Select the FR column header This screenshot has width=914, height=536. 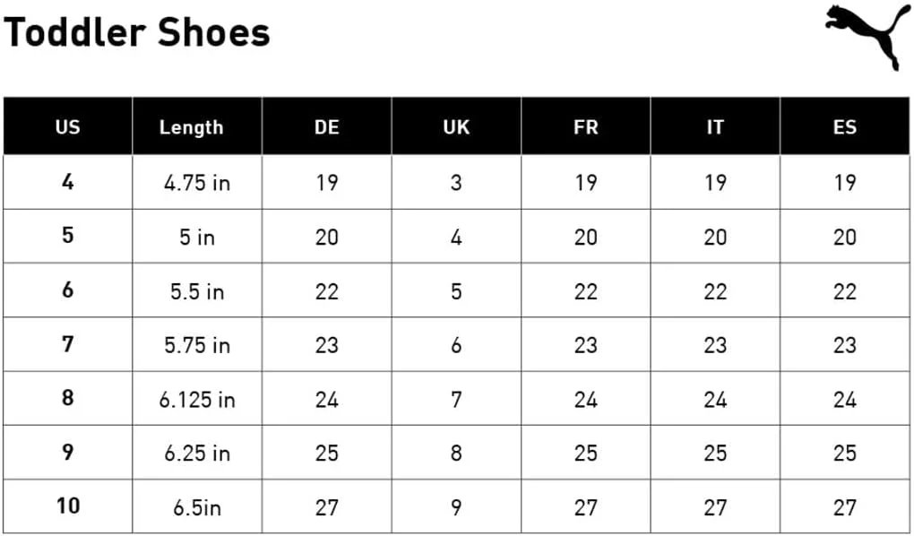tap(585, 127)
